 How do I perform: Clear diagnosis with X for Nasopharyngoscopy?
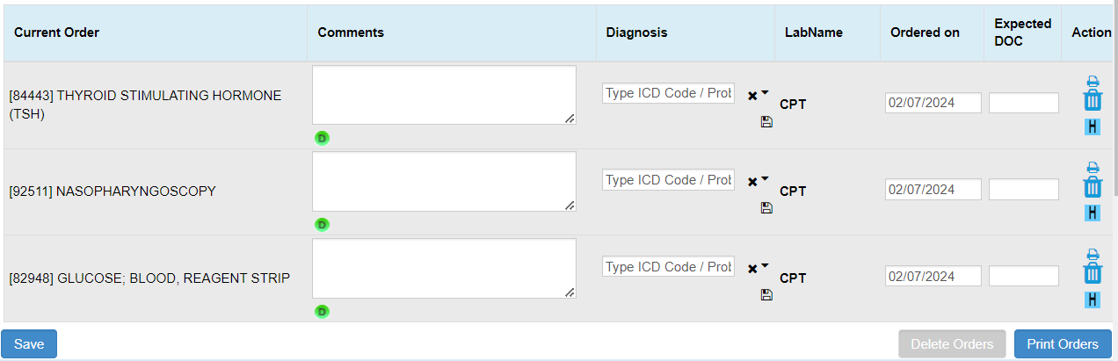(x=752, y=182)
